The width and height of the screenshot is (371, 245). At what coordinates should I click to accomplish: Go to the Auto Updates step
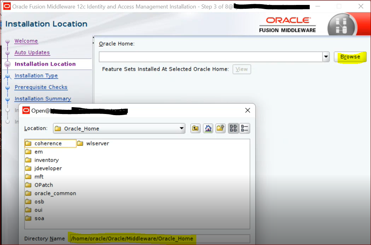click(x=32, y=53)
